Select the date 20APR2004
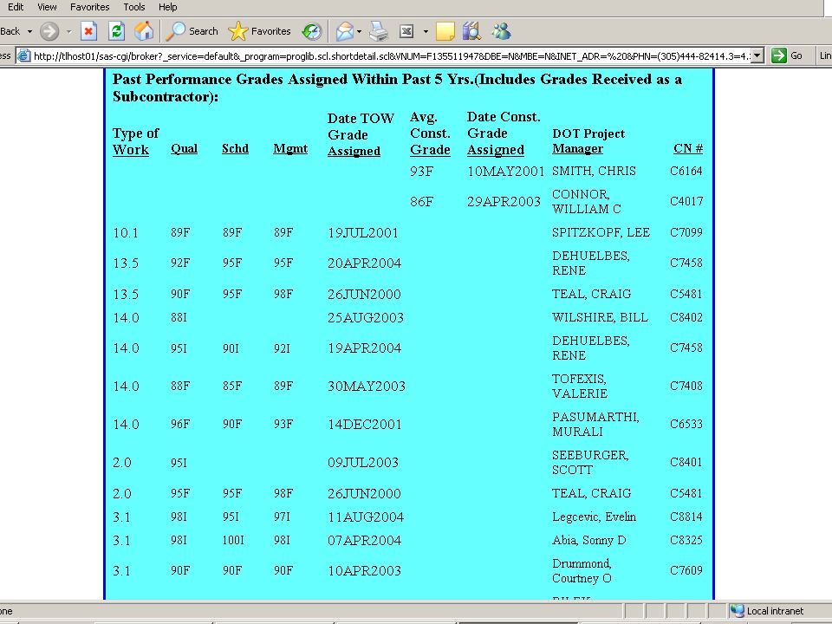The image size is (832, 624). point(365,263)
